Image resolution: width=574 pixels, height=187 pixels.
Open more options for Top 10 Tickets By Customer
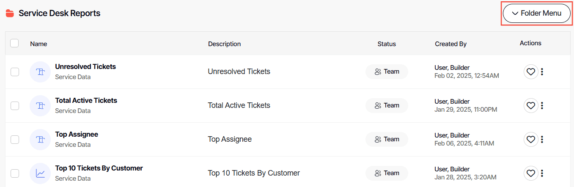click(542, 173)
